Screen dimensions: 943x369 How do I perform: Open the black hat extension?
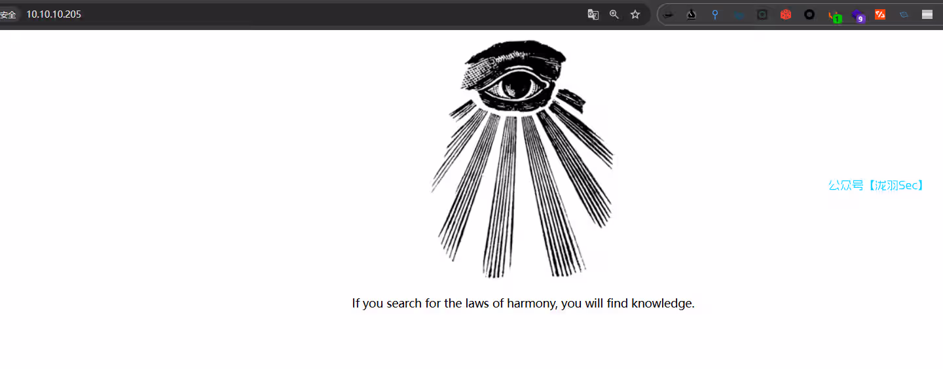tap(668, 14)
